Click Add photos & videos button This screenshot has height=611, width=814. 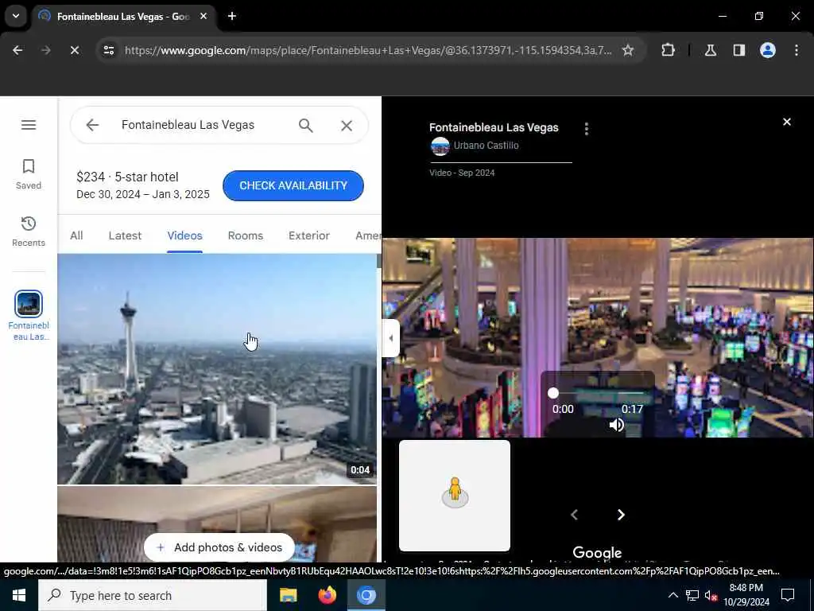(x=219, y=547)
